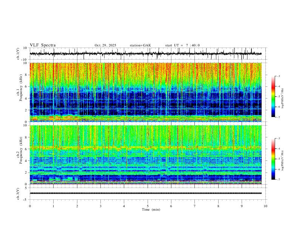Click the ch.3 flat signal trace
299x231 pixels.
pos(146,193)
